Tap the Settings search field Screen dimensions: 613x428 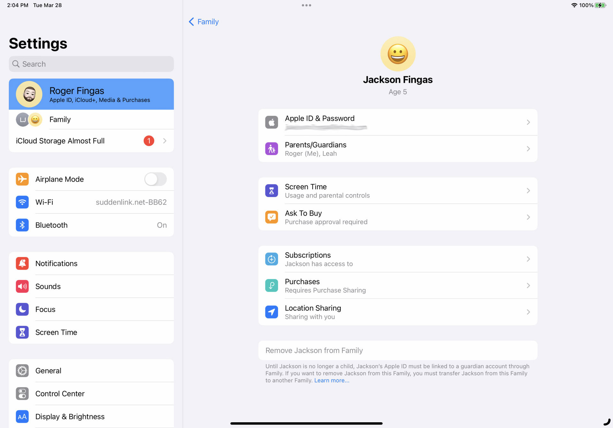(91, 64)
